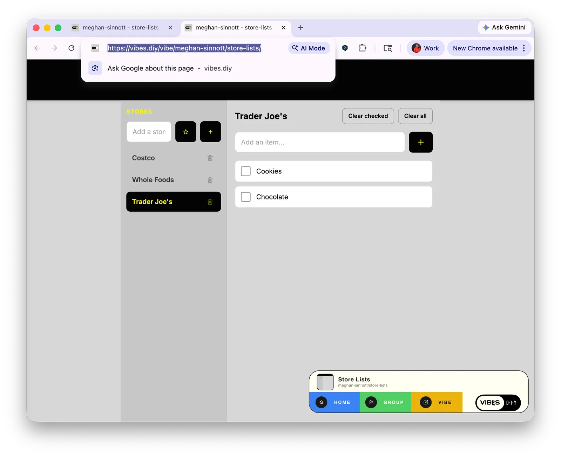Delete the Whole Foods store via trash icon
The image size is (561, 457).
click(210, 180)
